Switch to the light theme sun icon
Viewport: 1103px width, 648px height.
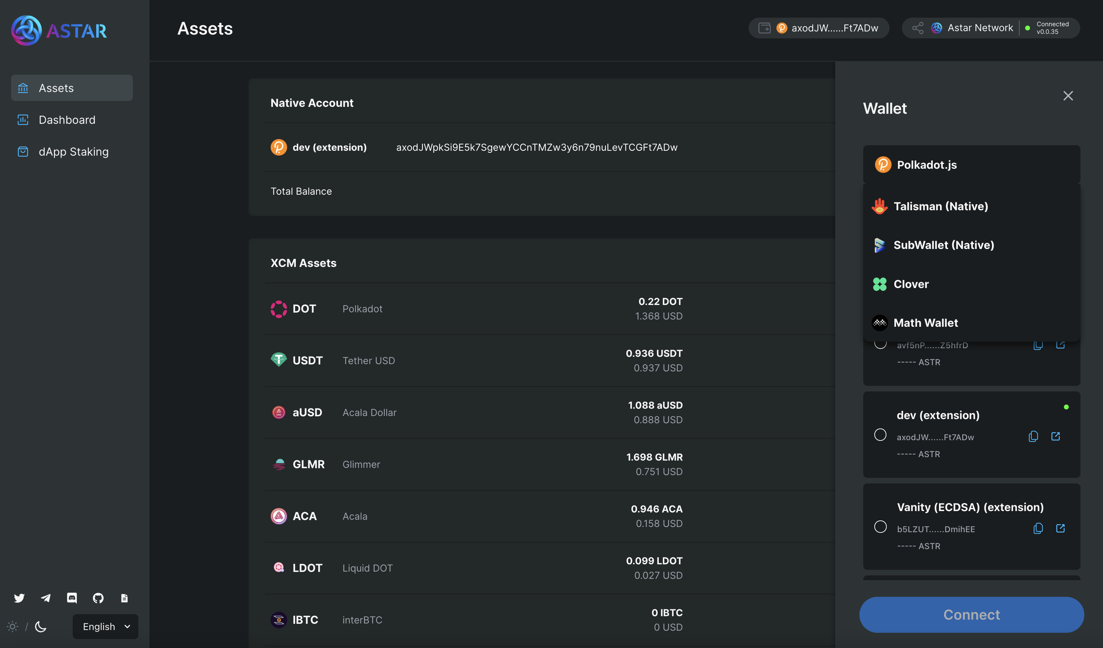pos(13,627)
